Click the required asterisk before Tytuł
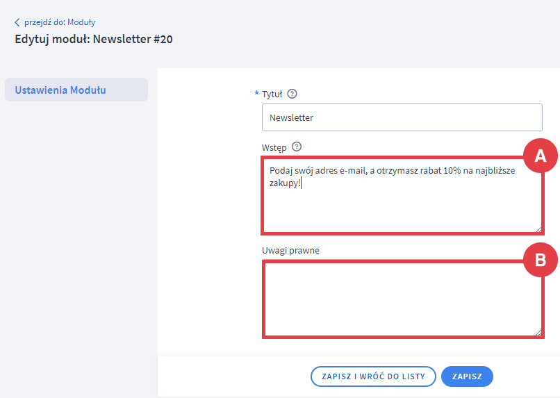The height and width of the screenshot is (398, 560). pos(257,94)
